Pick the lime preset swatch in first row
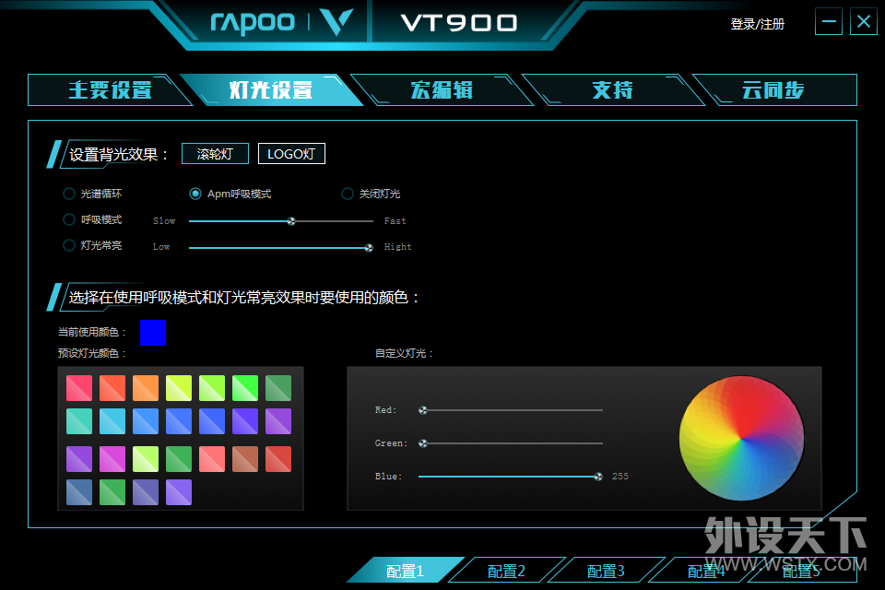The image size is (885, 590). coord(212,388)
